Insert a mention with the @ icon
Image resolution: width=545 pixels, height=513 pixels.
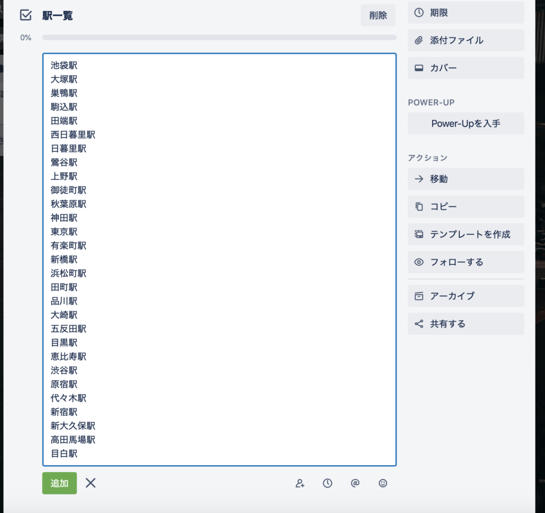355,483
